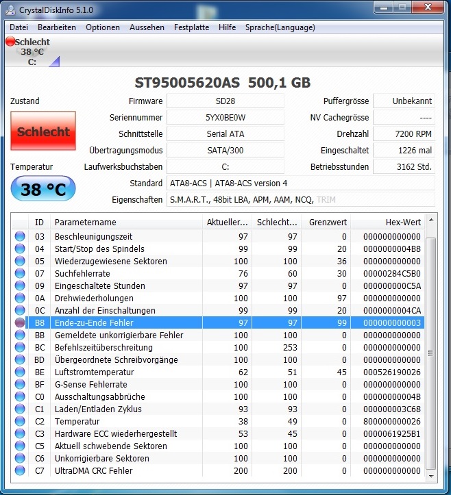
Task: Click the drive title ST95005620AS 500,1 GB
Action: pos(223,83)
